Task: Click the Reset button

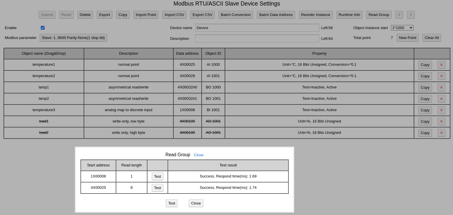Action: 66,15
